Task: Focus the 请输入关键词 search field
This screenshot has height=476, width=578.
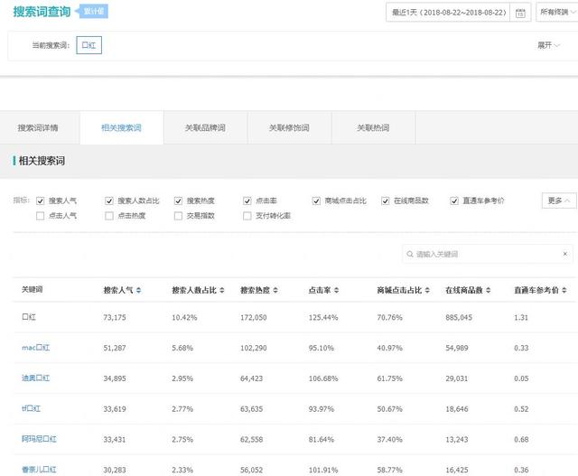Action: 488,254
